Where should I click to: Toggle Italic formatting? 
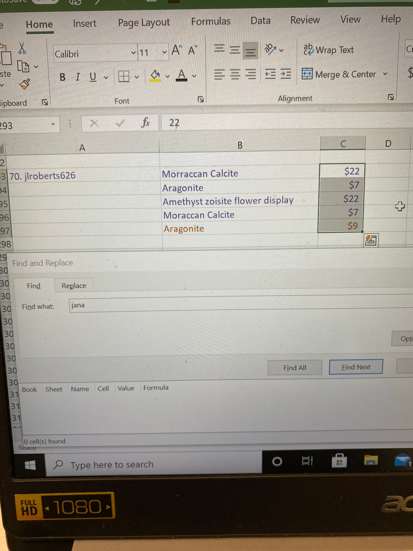(78, 77)
